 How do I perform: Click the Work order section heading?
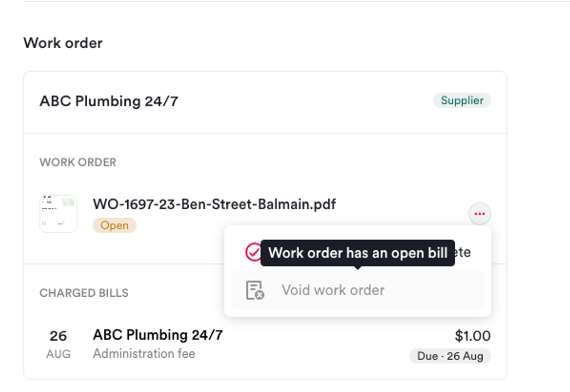63,43
